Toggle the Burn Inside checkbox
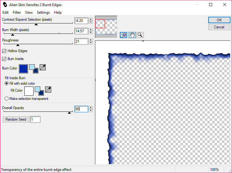This screenshot has width=232, height=173. pyautogui.click(x=4, y=59)
